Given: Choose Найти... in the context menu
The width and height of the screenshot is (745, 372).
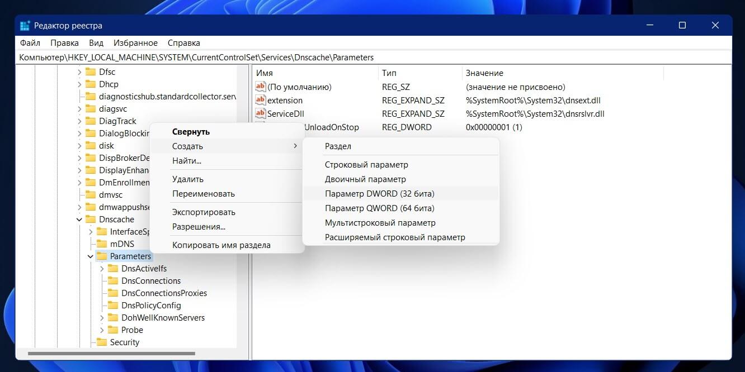Looking at the screenshot, I should click(x=227, y=161).
